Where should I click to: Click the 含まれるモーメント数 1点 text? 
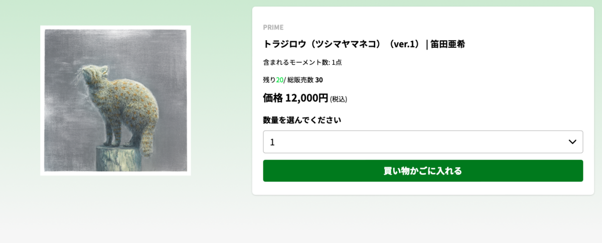(302, 62)
